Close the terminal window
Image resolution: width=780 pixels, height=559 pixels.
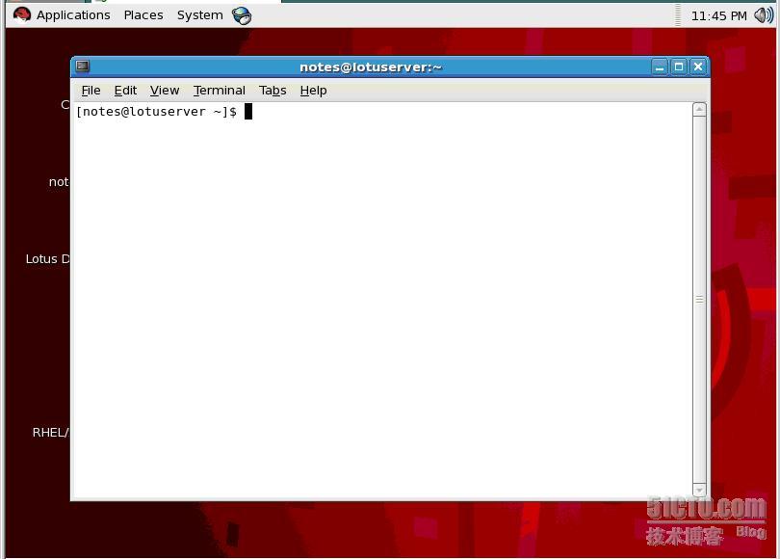(x=698, y=67)
